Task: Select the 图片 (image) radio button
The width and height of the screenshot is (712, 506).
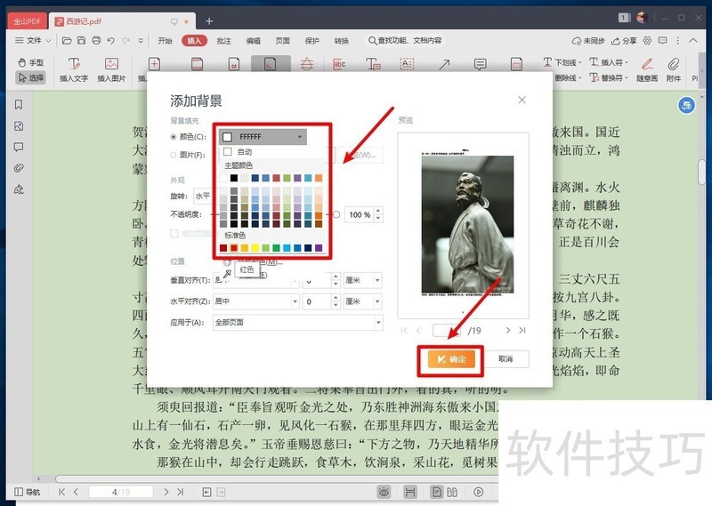Action: (174, 155)
